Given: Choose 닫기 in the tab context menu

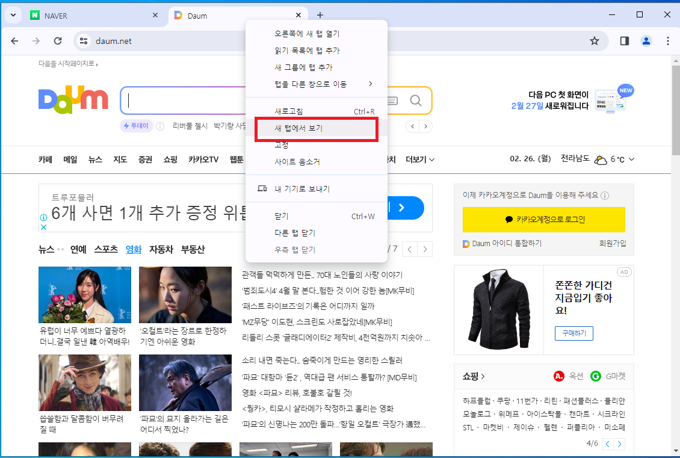Looking at the screenshot, I should tap(316, 216).
